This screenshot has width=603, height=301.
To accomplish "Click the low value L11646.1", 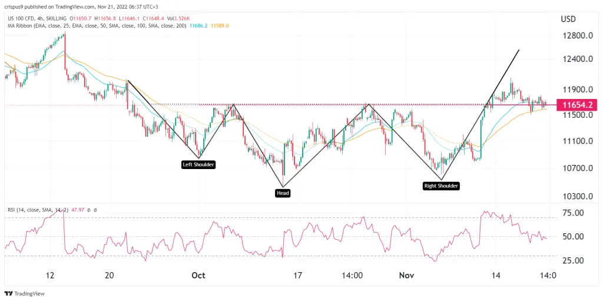I will (x=129, y=18).
